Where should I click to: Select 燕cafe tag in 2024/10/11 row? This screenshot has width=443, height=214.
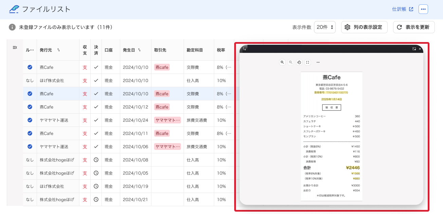pyautogui.click(x=162, y=133)
